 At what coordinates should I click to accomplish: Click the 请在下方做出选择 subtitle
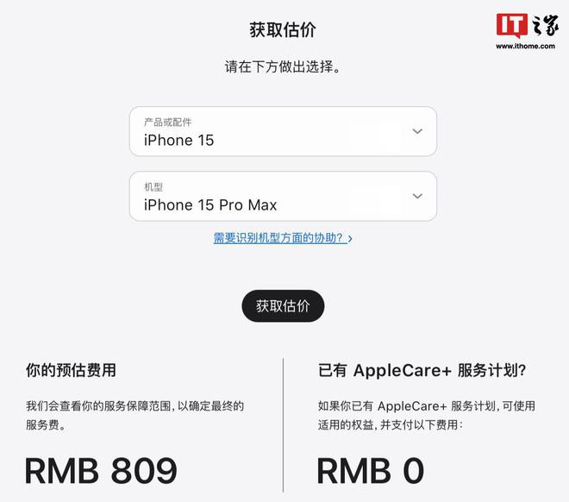(283, 66)
